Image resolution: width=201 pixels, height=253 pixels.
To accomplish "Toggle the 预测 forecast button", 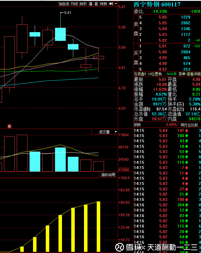I will (103, 4).
